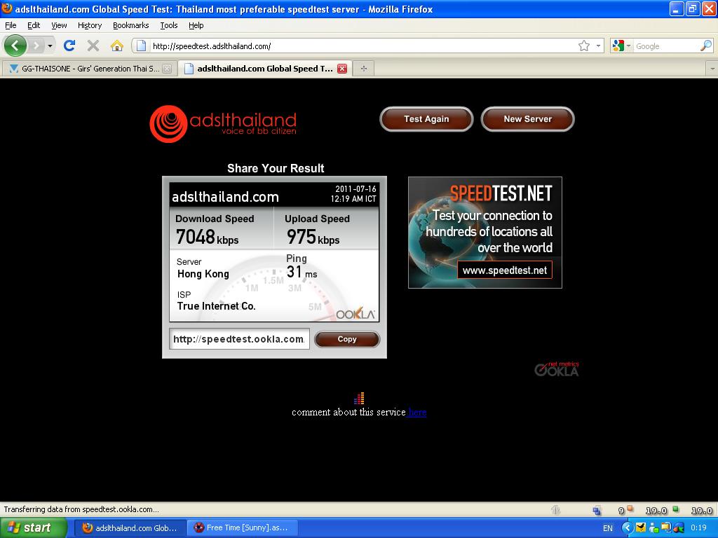Follow the 'here' comment link

pos(417,412)
